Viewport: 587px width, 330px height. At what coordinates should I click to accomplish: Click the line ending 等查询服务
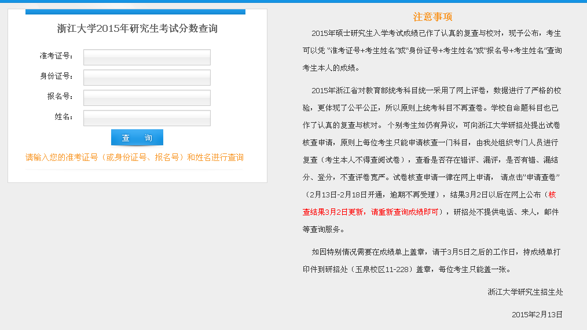(x=323, y=229)
